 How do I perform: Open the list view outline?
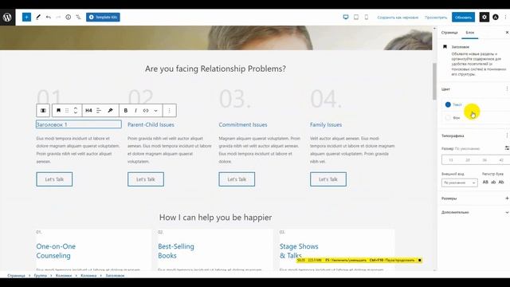(x=78, y=17)
